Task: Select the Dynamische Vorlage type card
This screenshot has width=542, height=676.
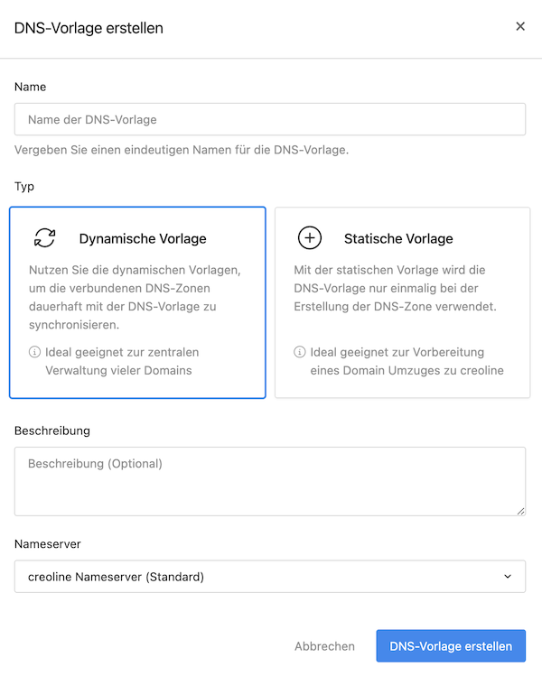Action: (137, 302)
